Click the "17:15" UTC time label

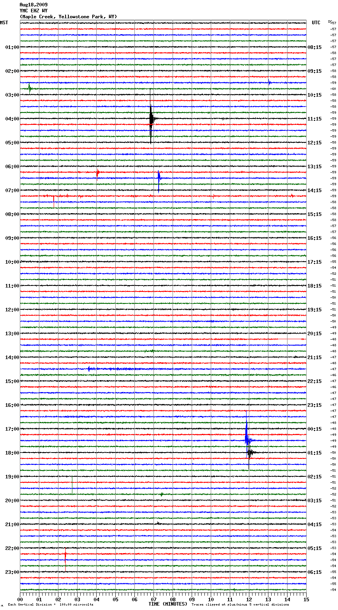click(315, 262)
